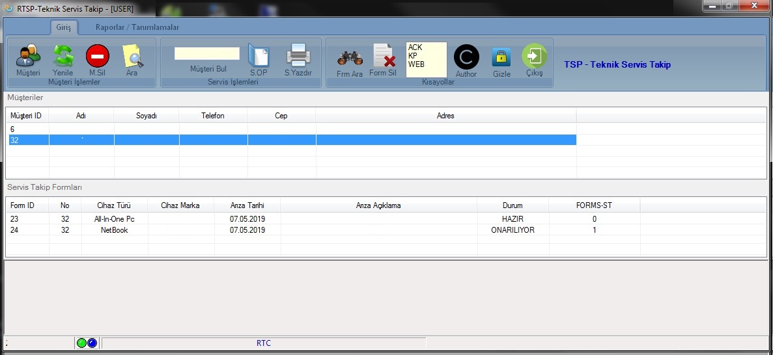Open the Raporlar / Tanımlamalar tab
773x355 pixels.
137,27
